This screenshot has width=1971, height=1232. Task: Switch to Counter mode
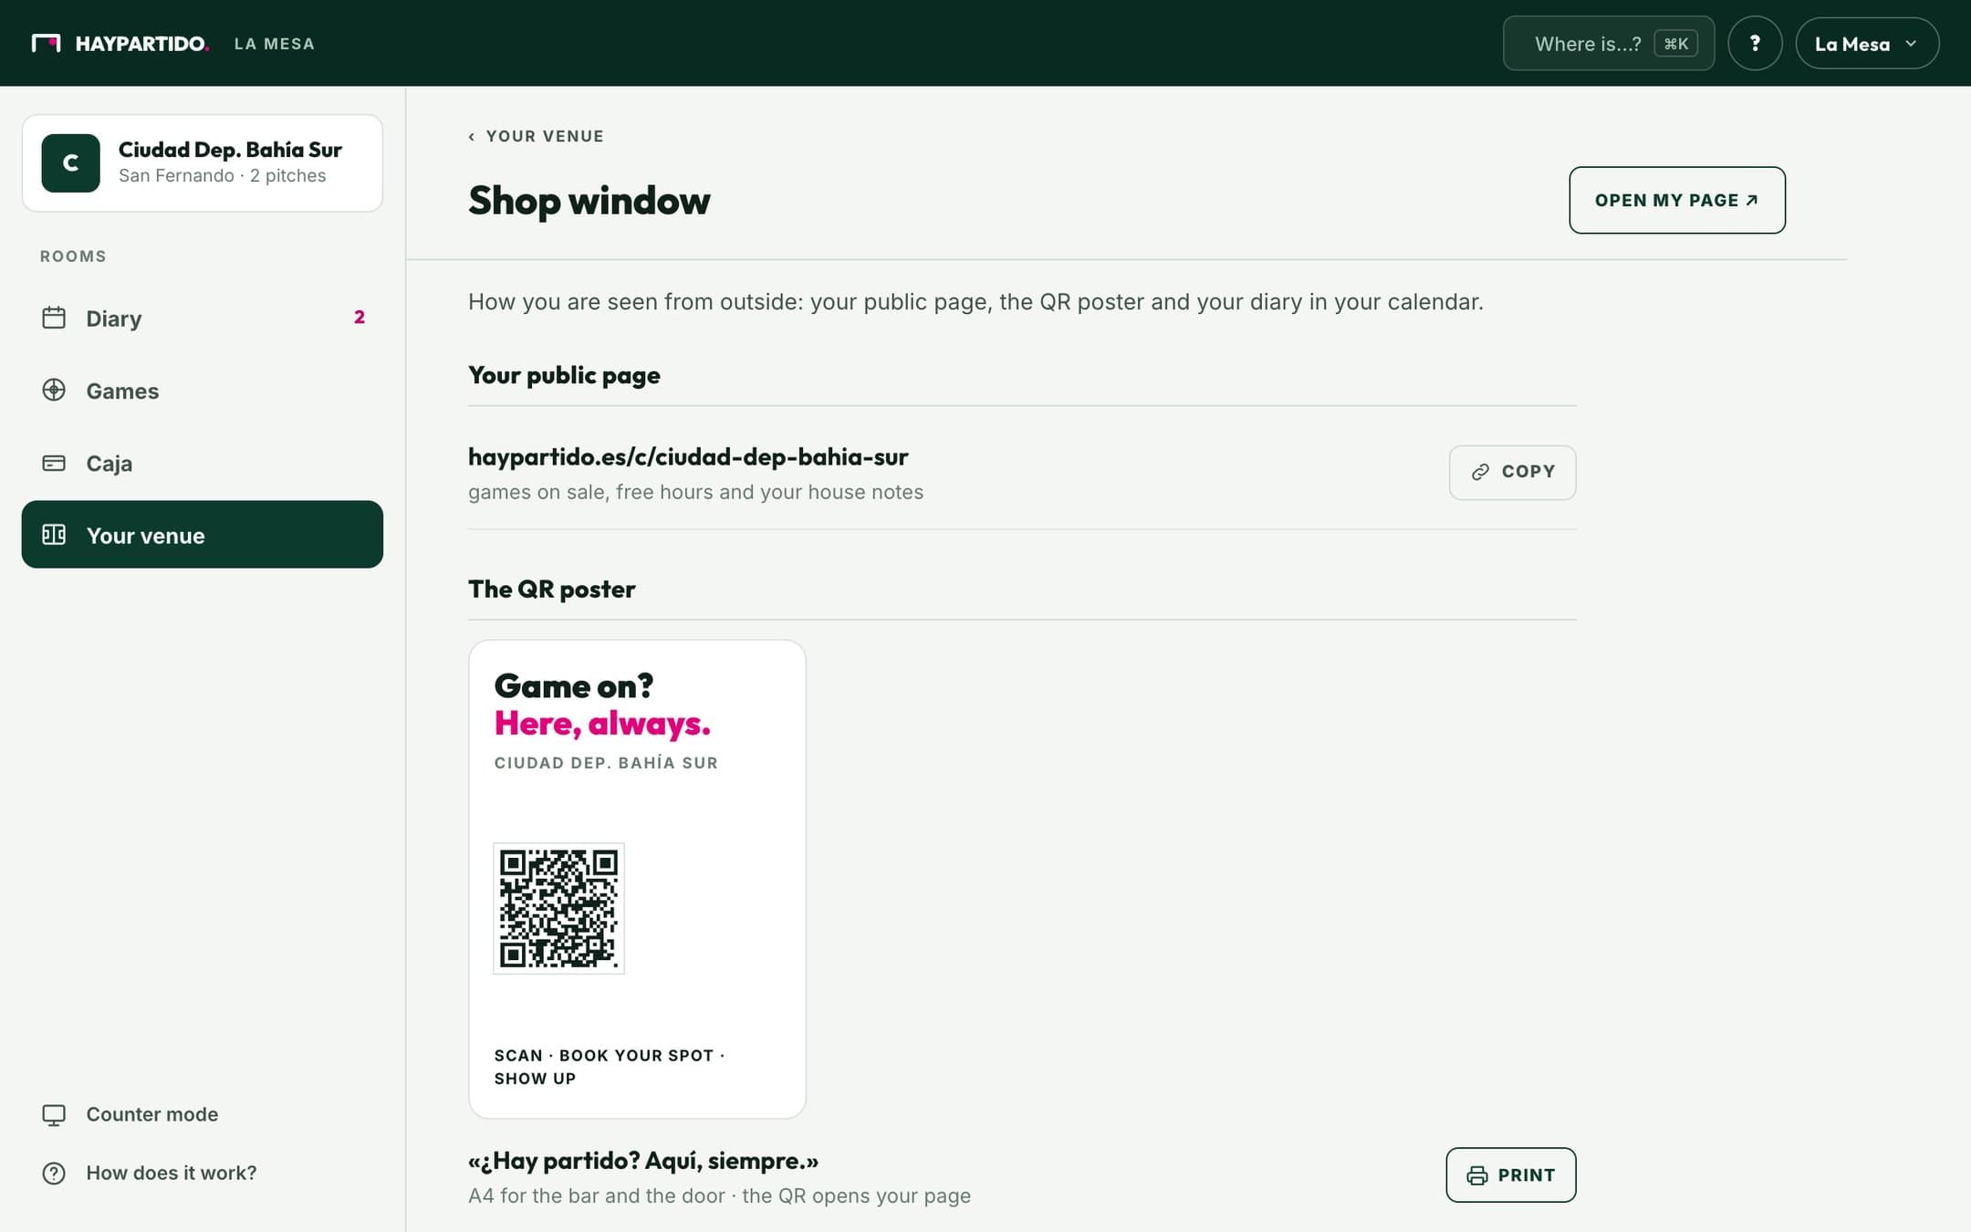coord(203,1114)
